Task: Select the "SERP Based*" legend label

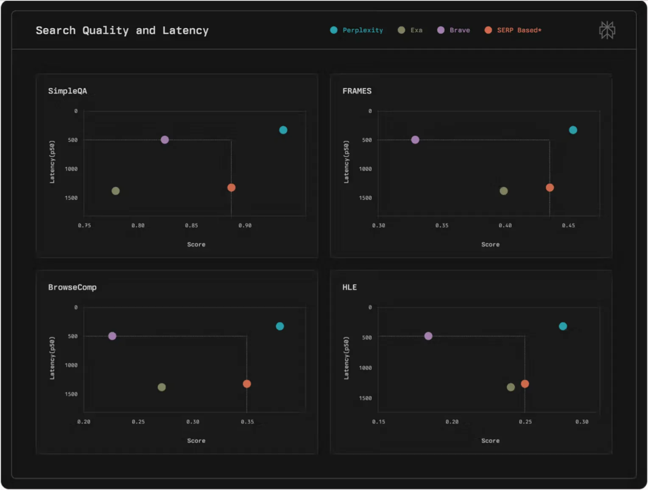Action: [x=519, y=30]
